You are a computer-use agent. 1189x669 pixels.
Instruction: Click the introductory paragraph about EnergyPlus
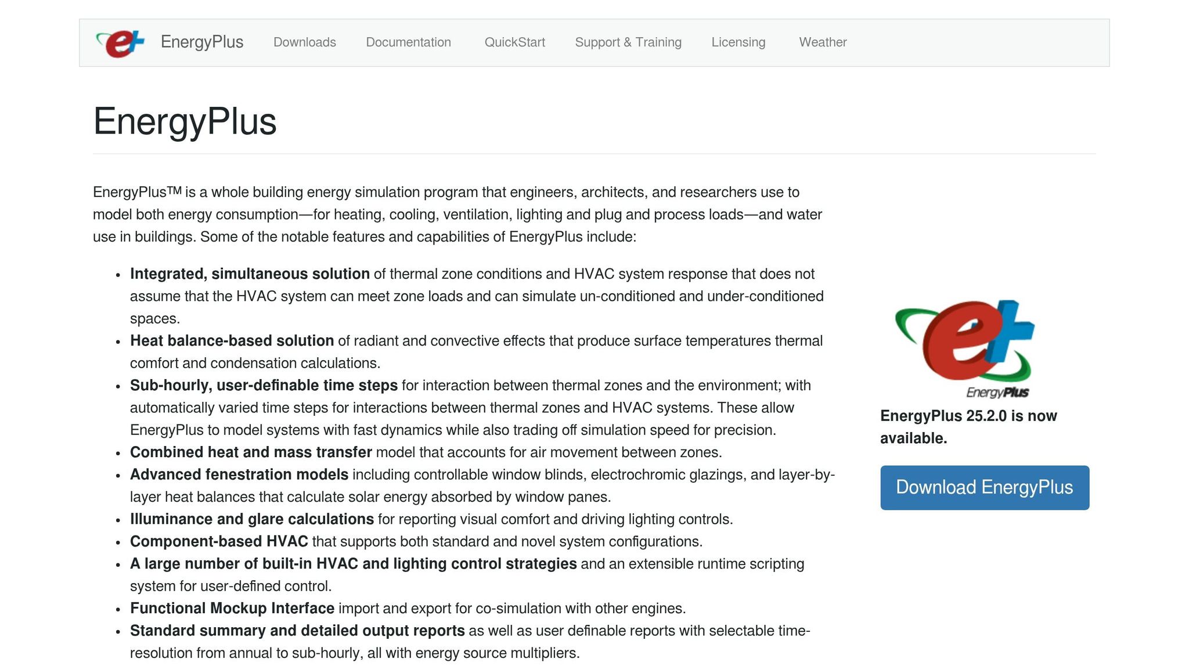[457, 214]
